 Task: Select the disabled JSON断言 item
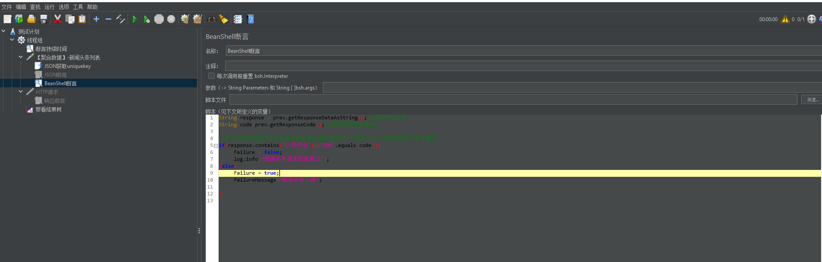point(55,75)
